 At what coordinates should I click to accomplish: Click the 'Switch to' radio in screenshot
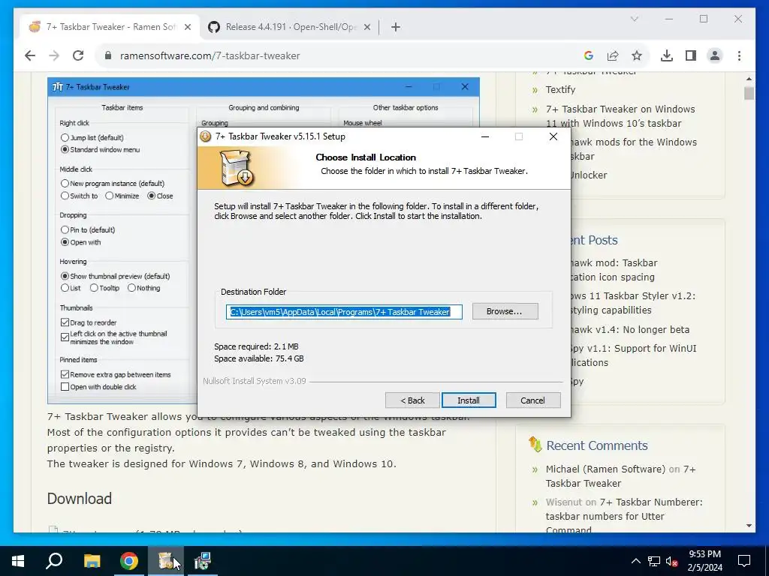point(65,196)
